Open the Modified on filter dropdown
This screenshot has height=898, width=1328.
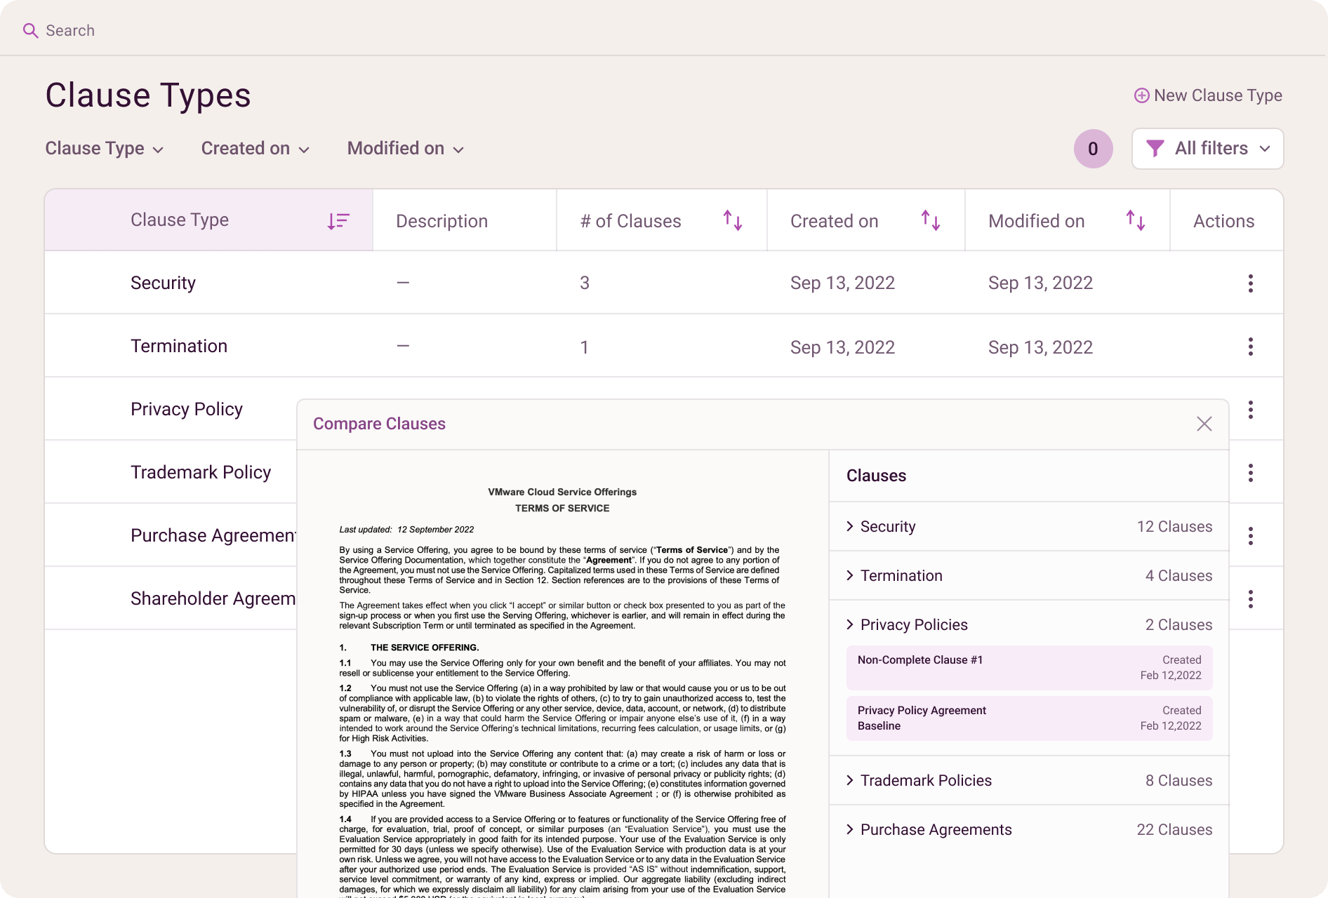(x=406, y=149)
